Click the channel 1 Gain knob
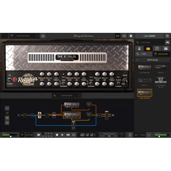This screenshot has width=171, height=171. coord(111,74)
